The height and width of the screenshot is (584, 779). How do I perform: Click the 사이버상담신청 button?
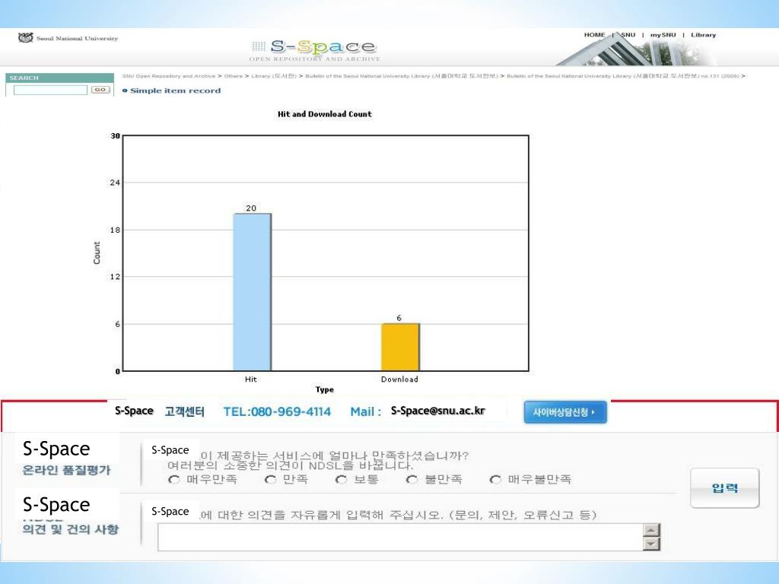(x=565, y=412)
